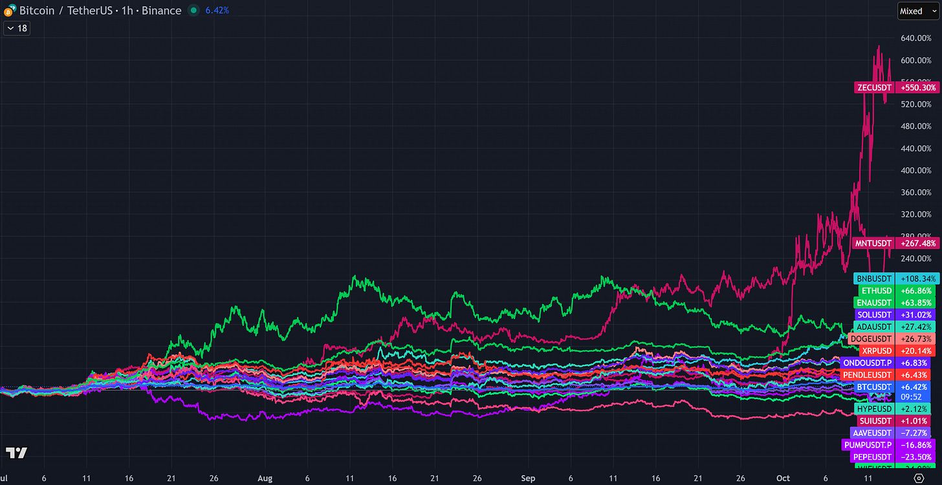Select the BTCUSDT price scale label
The width and height of the screenshot is (942, 485).
pyautogui.click(x=874, y=387)
